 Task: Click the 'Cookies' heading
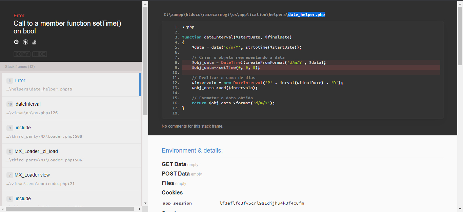click(x=172, y=193)
